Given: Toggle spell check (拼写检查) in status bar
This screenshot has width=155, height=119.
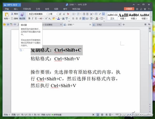Looking at the screenshot, I should pyautogui.click(x=57, y=115).
